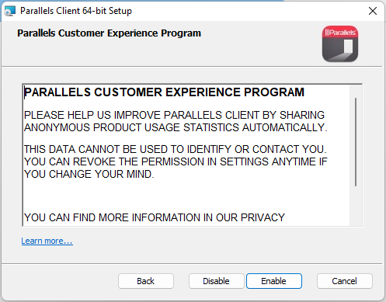Click the scrollbar thumb in the text box
The image size is (386, 302).
[356, 142]
